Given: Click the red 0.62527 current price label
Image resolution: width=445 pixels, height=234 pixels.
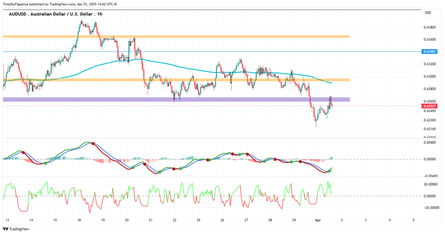Looking at the screenshot, I should point(429,106).
